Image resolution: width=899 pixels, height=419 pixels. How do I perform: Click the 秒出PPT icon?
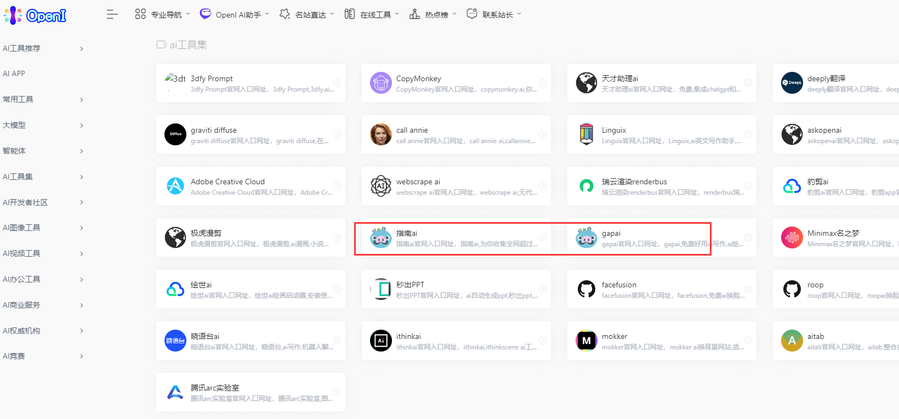tap(381, 289)
